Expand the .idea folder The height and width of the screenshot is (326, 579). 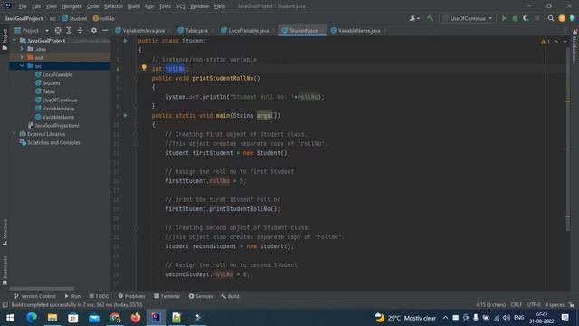click(x=22, y=49)
